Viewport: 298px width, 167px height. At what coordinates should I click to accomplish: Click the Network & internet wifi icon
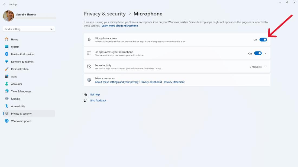click(x=7, y=62)
